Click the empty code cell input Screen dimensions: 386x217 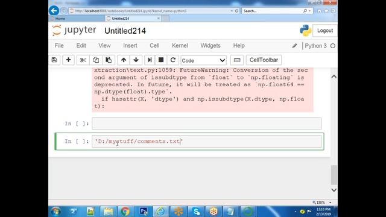click(206, 124)
